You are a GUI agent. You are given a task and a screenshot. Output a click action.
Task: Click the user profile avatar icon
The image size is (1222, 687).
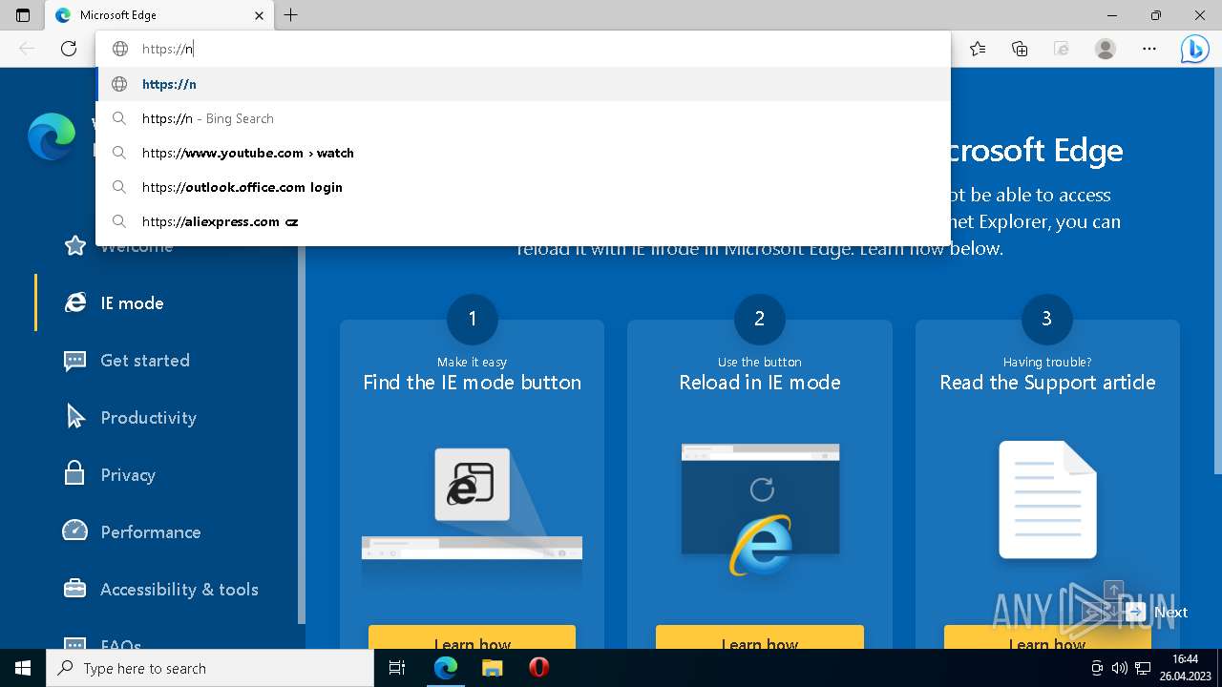[x=1106, y=49]
